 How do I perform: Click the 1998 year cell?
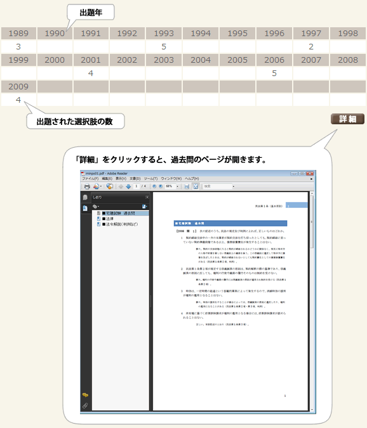tap(347, 34)
